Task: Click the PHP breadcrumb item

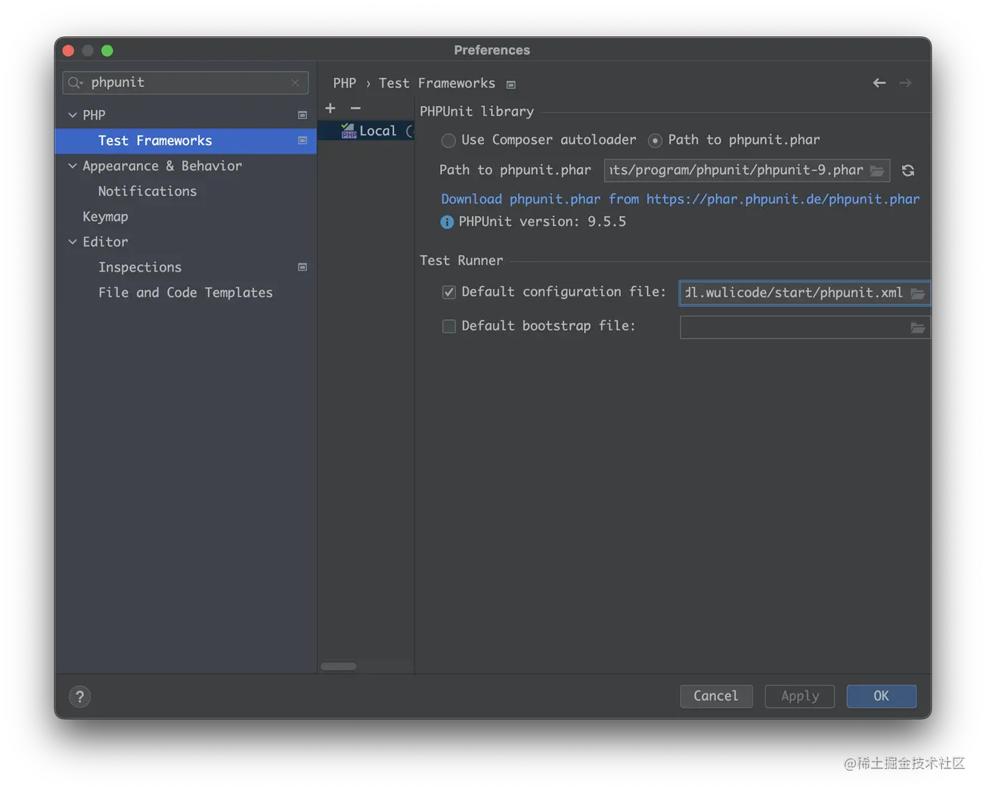Action: 345,83
